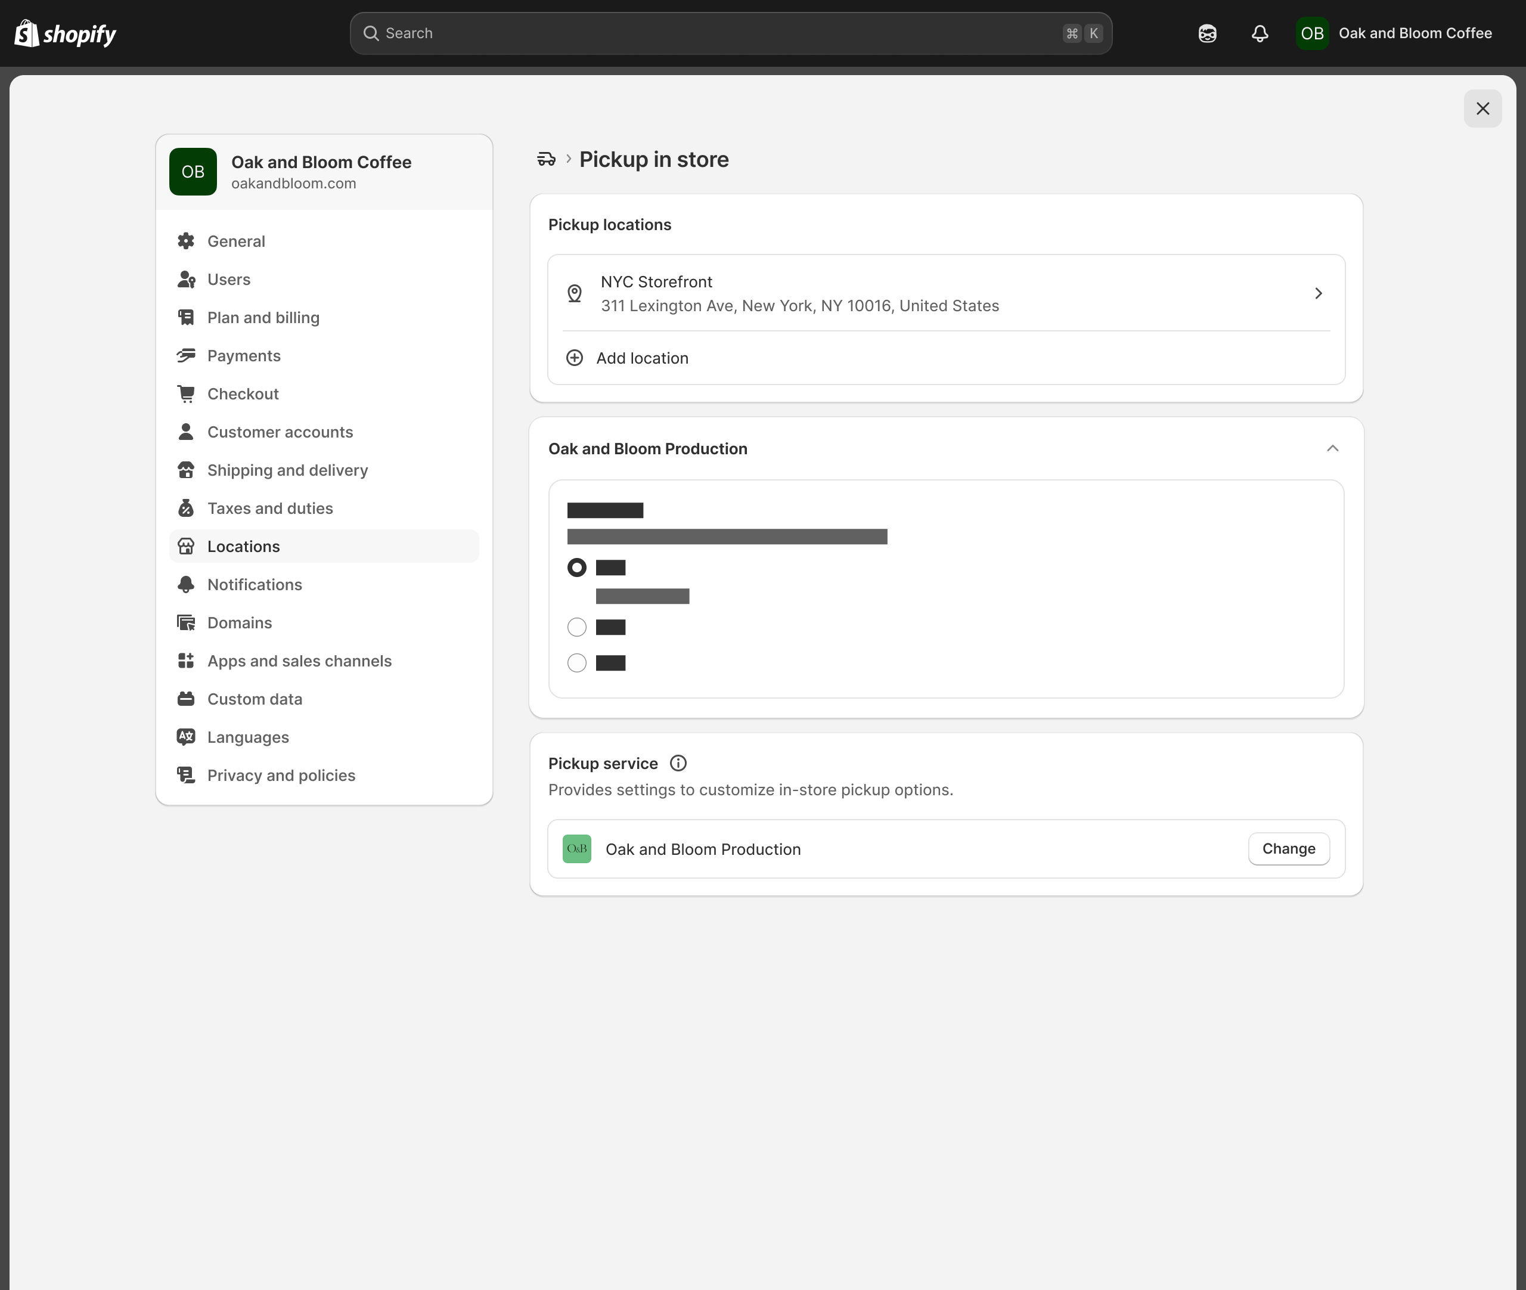Click Oak and Bloom Coffee account menu
Screen dimensions: 1526x1290
point(1394,33)
